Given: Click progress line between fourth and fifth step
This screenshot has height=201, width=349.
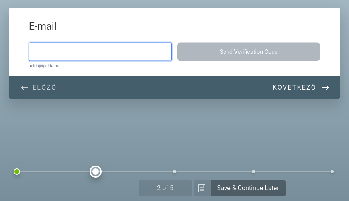Looking at the screenshot, I should coord(293,172).
